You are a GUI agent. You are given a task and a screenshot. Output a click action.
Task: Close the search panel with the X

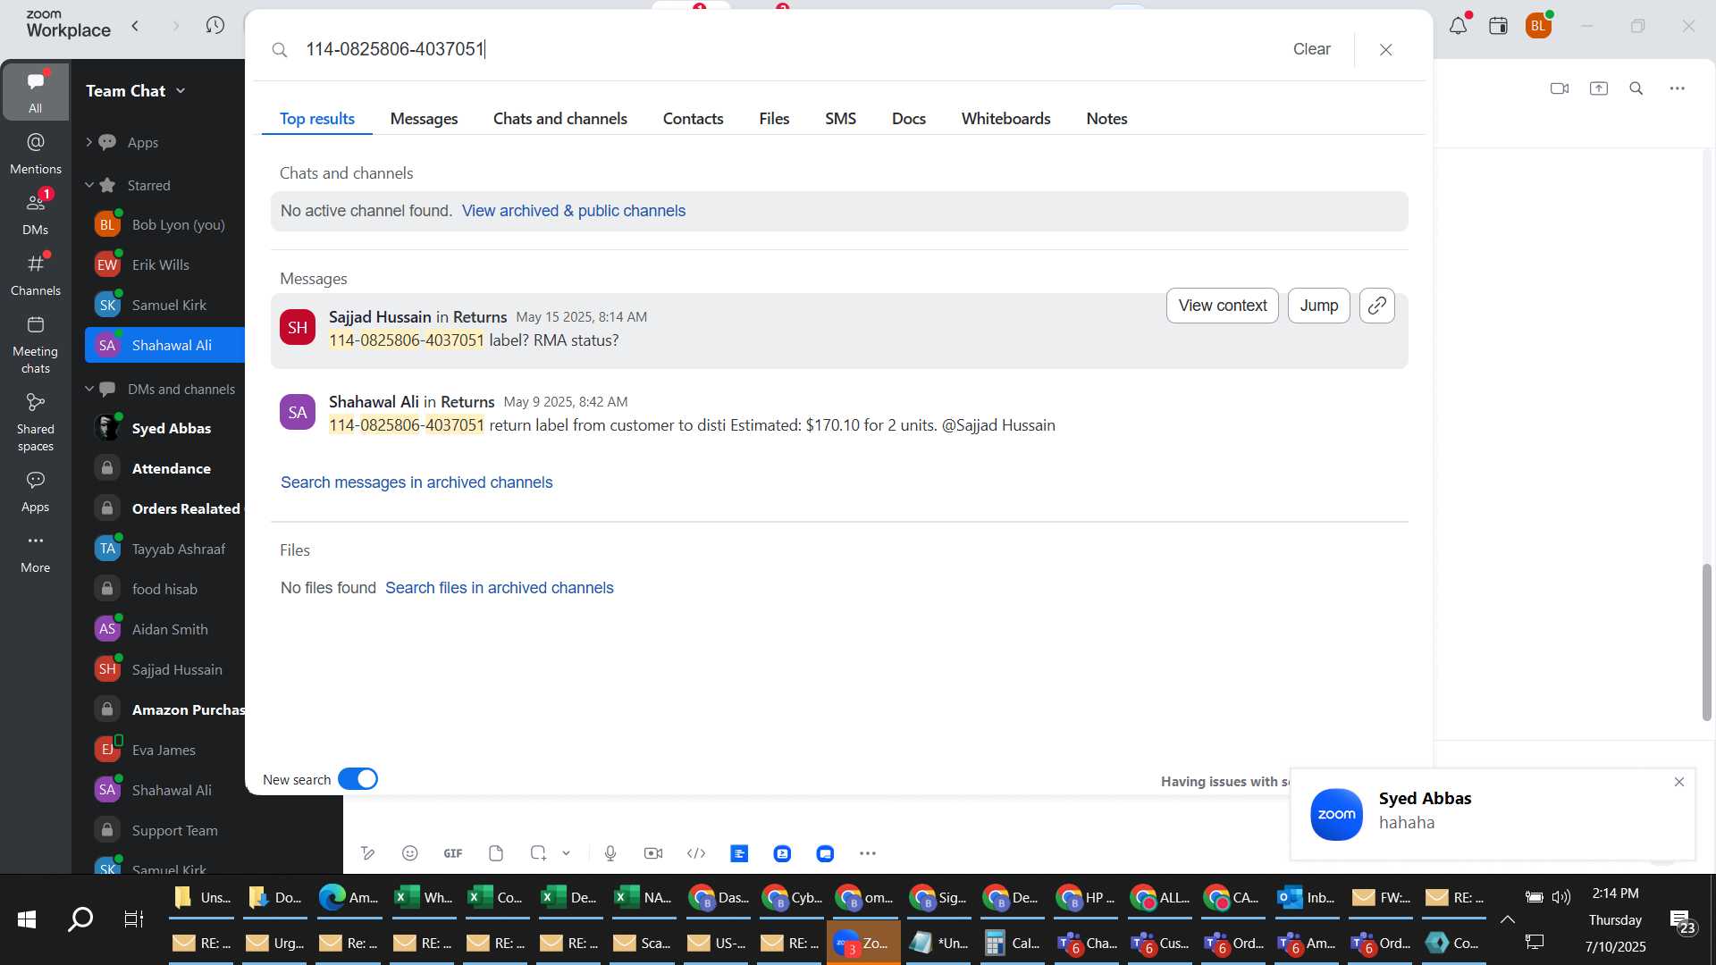click(x=1386, y=49)
